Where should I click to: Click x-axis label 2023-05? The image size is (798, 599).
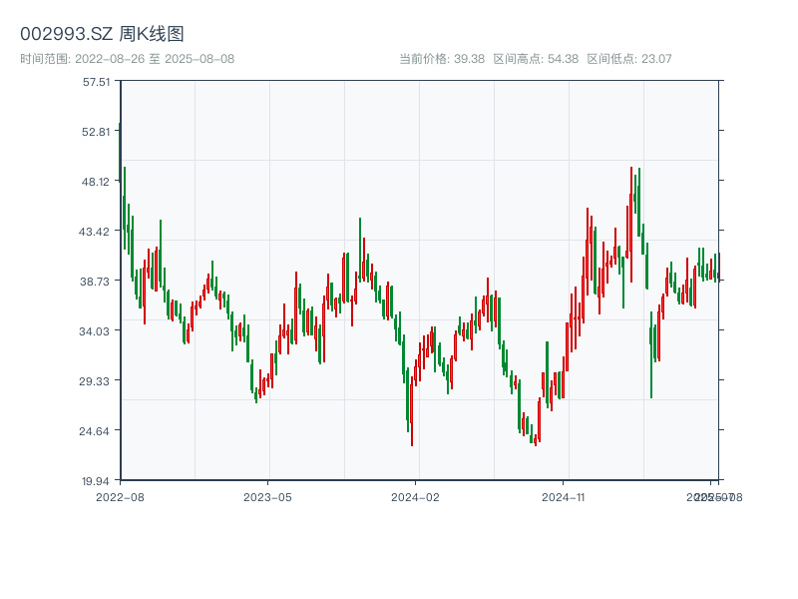(267, 497)
